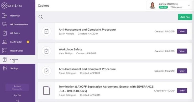The width and height of the screenshot is (194, 102).
Task: Open the Roadmap sidebar icon
Action: 5,16
